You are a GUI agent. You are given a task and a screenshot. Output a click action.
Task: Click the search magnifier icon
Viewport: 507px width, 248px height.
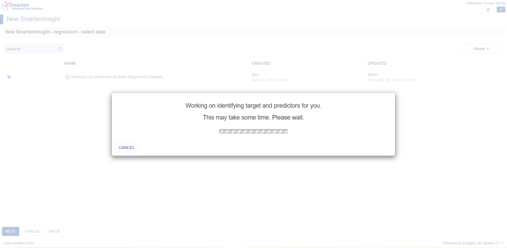pyautogui.click(x=60, y=49)
